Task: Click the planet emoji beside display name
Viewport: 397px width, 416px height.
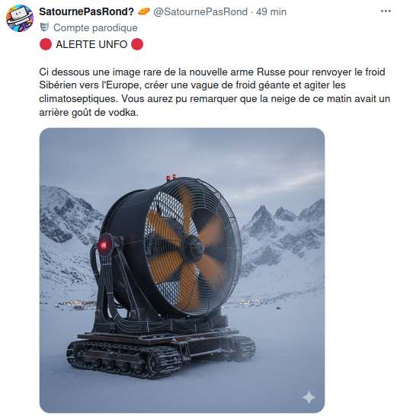Action: 144,11
